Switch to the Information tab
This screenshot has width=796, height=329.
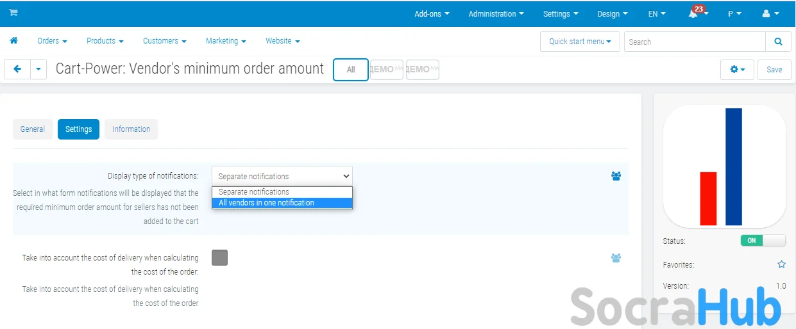(x=131, y=129)
